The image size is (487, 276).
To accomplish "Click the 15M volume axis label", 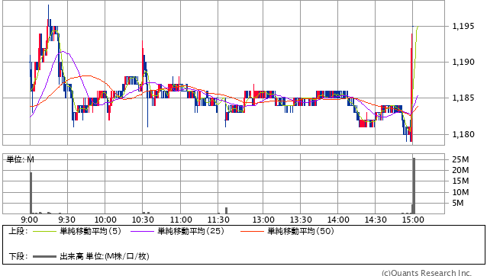I will click(x=460, y=181).
